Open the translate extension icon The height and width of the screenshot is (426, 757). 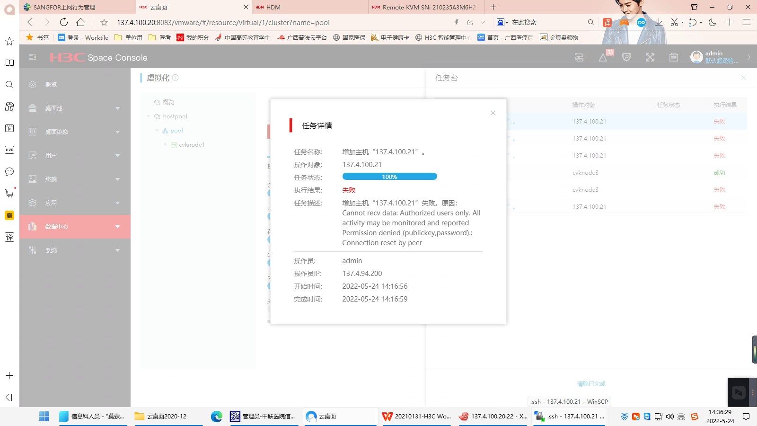[607, 22]
